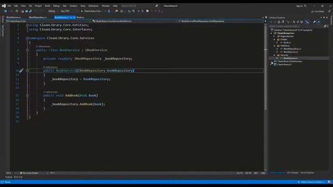Screen dimensions: 333x187
Task: Toggle auto-hide pin on Solution Explorer panel
Action: 324,17
